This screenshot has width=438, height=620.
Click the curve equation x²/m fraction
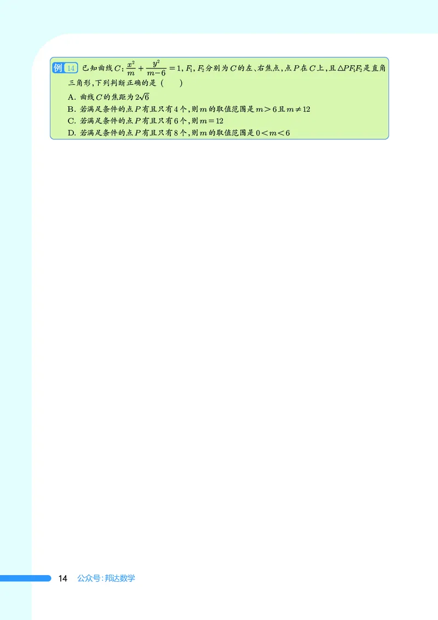coord(131,68)
